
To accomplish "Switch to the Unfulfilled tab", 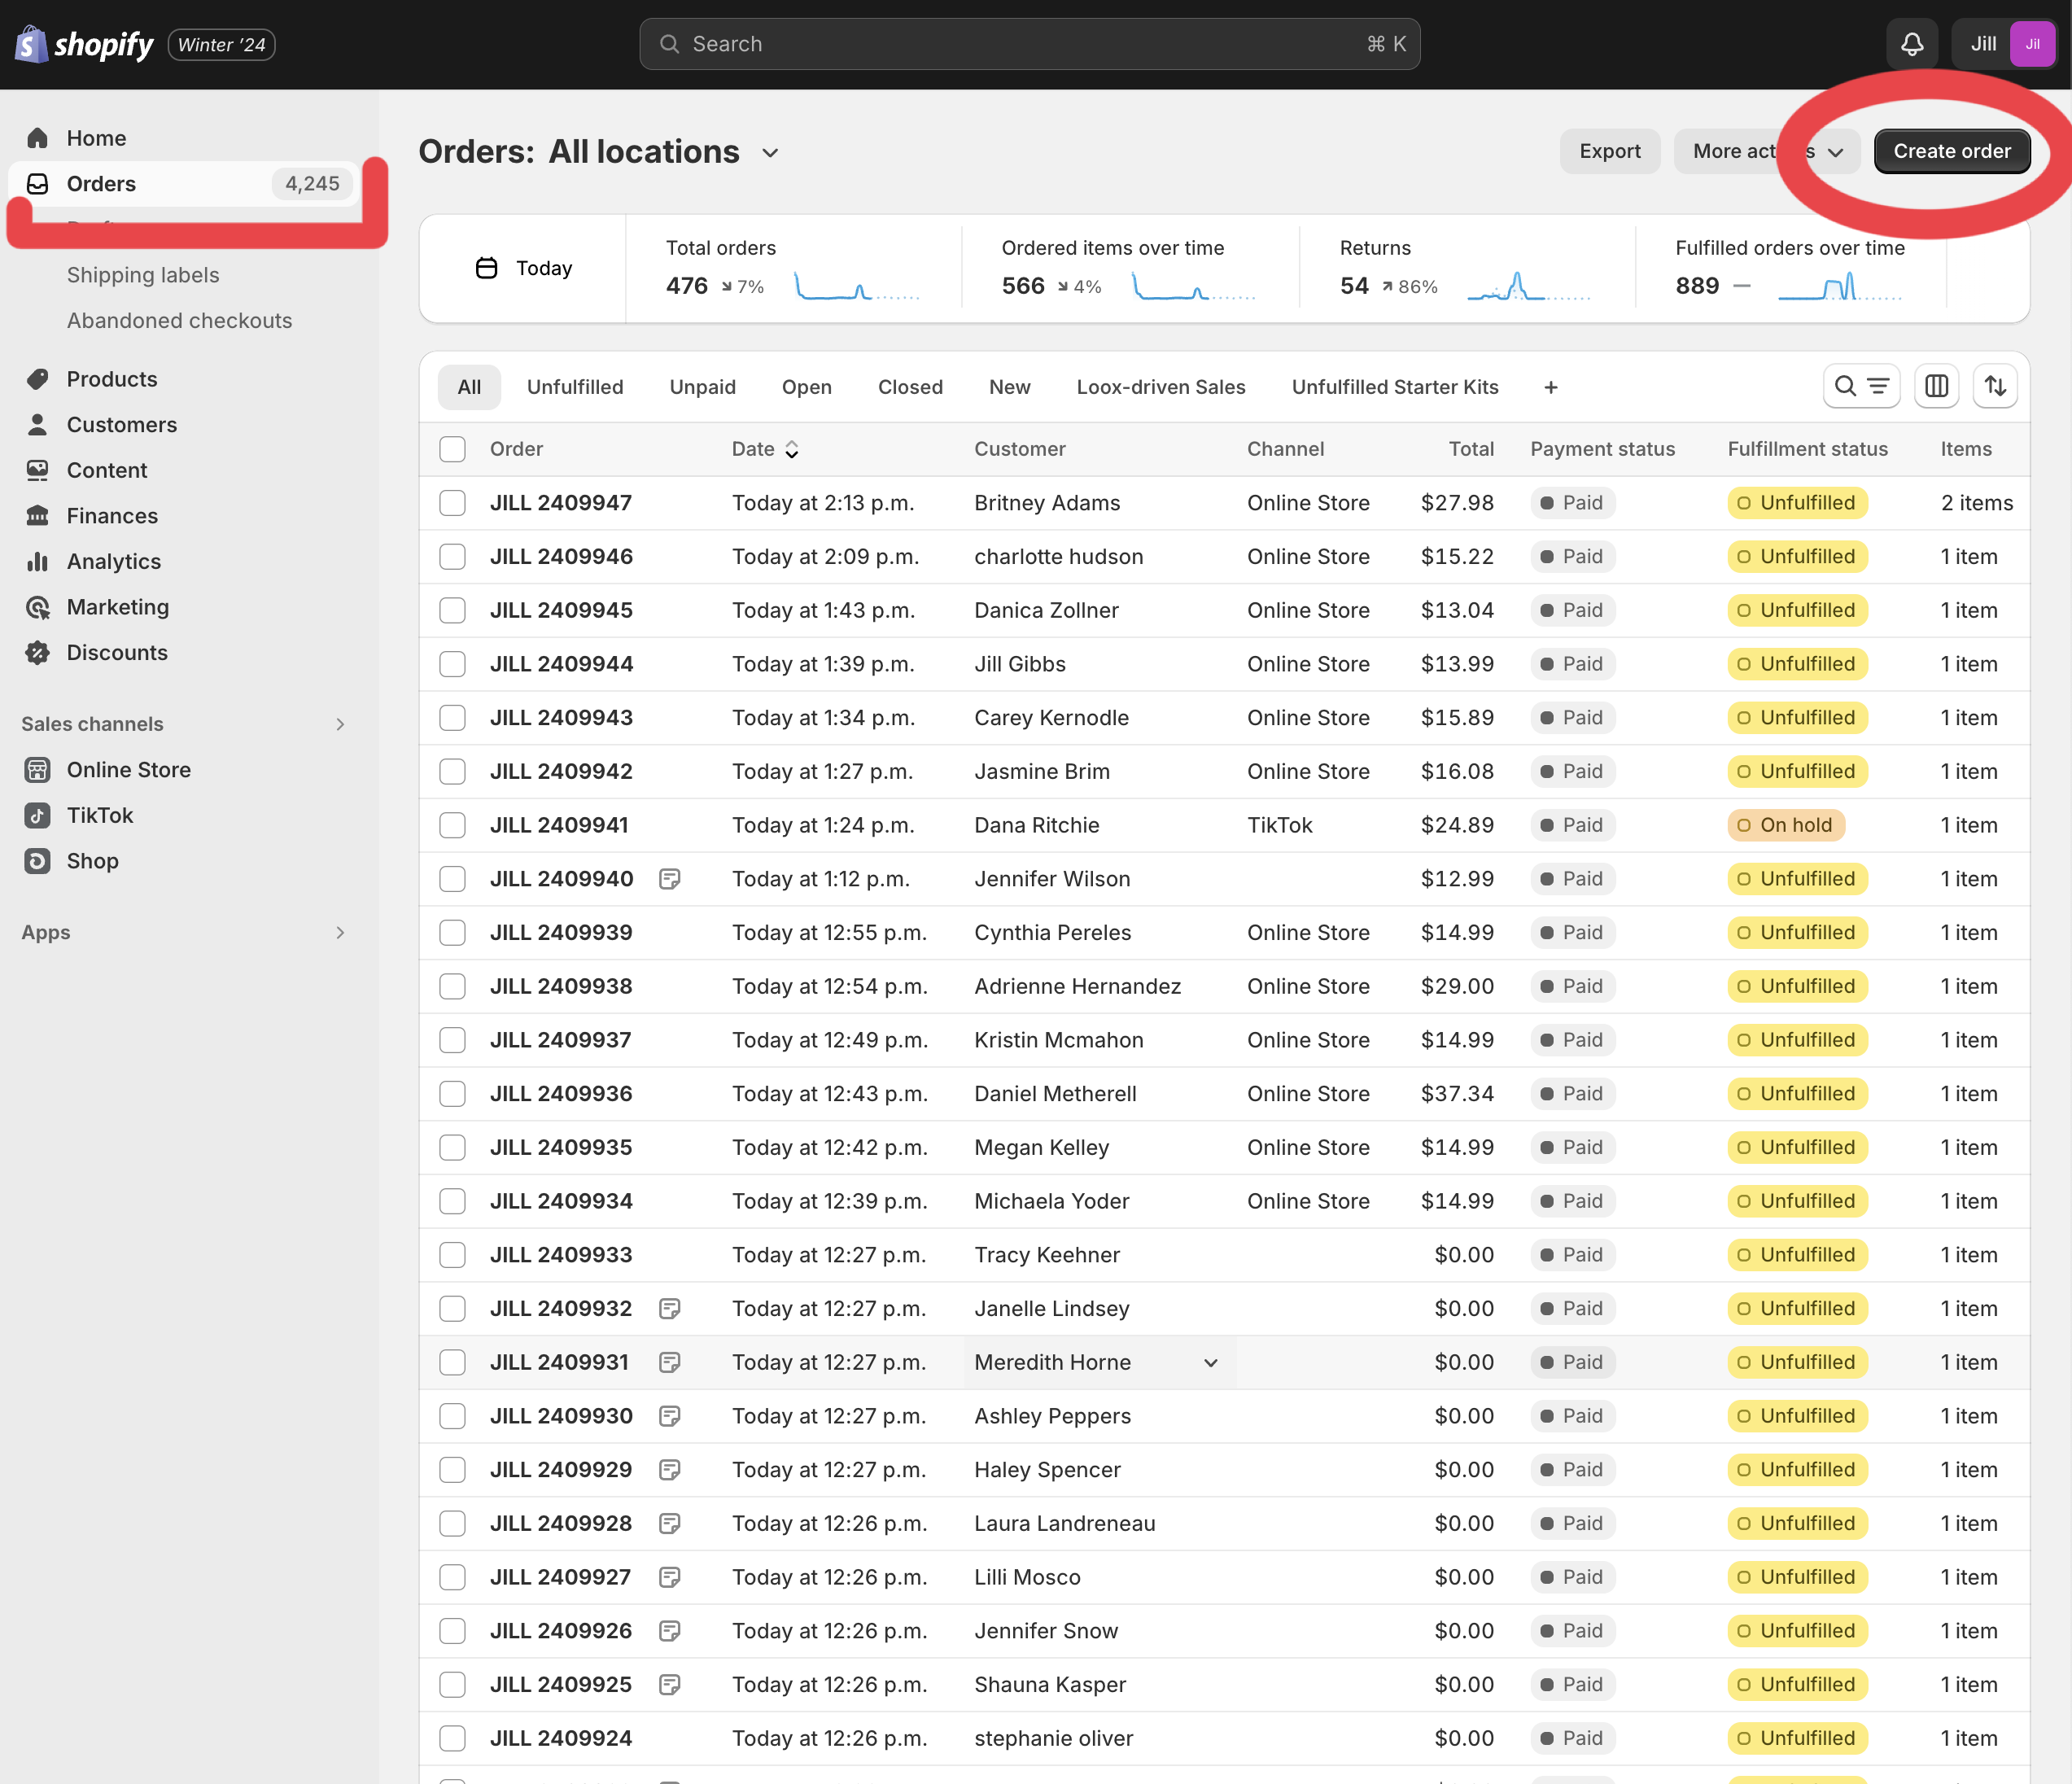I will coord(575,387).
